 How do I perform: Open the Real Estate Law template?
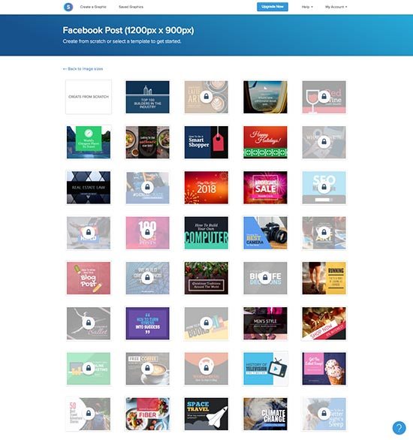coord(89,188)
